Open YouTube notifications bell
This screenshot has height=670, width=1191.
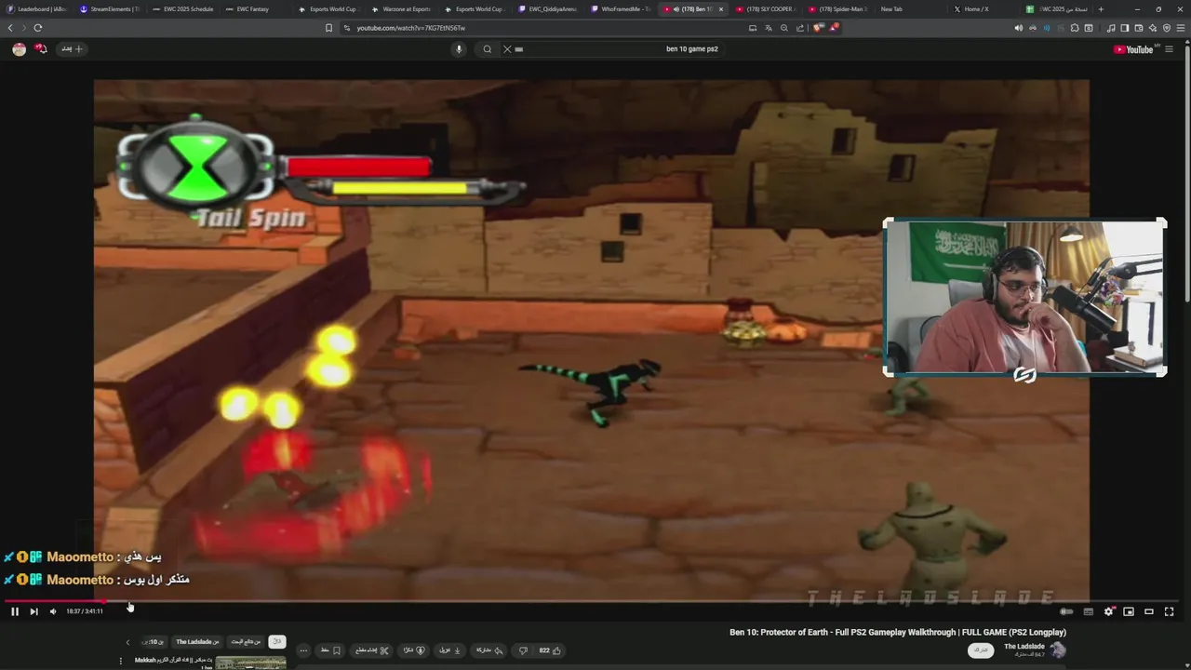tap(41, 49)
